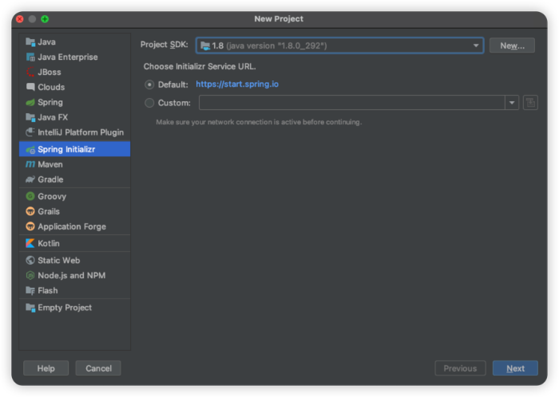Choose Grails project type

tap(75, 211)
